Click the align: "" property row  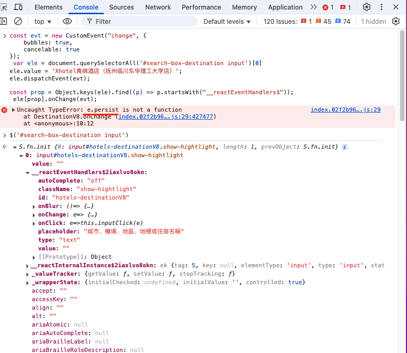(x=47, y=307)
